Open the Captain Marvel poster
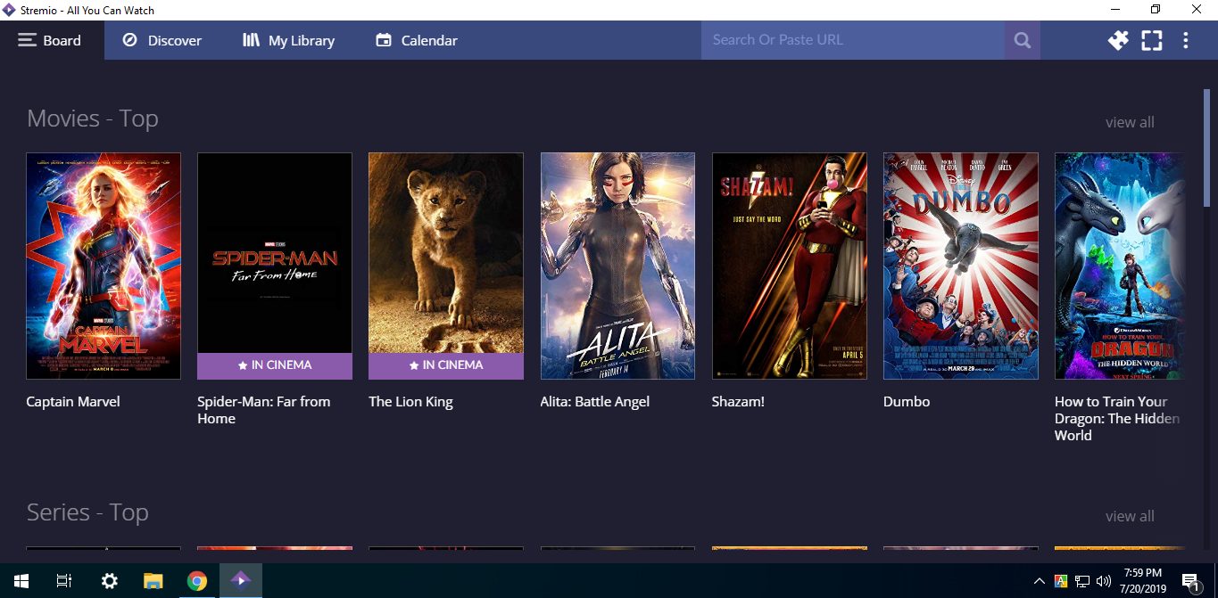1218x598 pixels. (104, 266)
